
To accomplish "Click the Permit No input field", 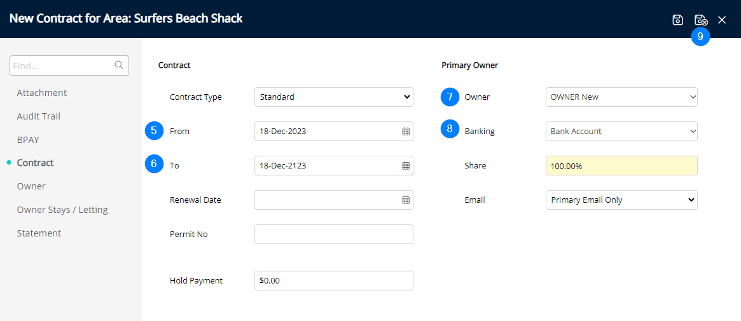I will click(333, 235).
